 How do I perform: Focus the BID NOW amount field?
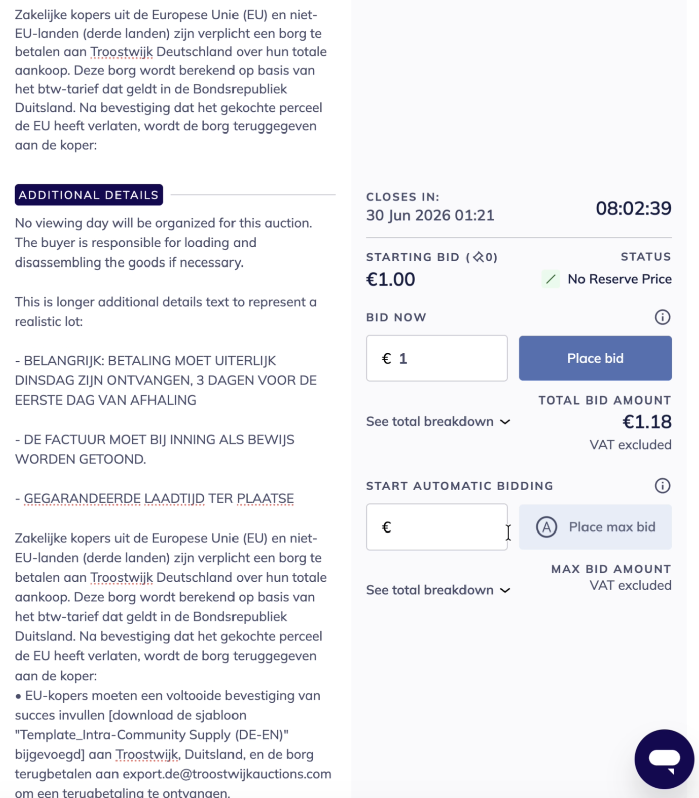coord(436,358)
